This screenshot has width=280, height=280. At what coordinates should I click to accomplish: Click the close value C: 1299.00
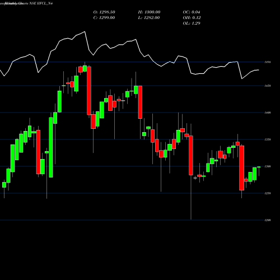(x=104, y=18)
